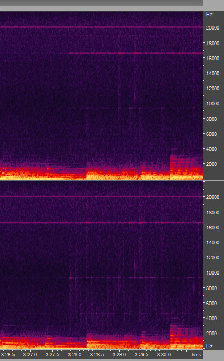
Task: Click 4000 on the right channel frequency scale
Action: [212, 318]
